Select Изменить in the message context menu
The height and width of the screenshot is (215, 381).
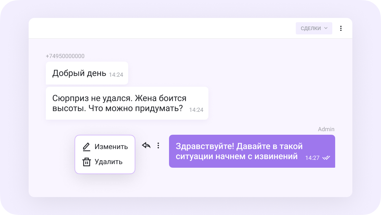tap(105, 147)
